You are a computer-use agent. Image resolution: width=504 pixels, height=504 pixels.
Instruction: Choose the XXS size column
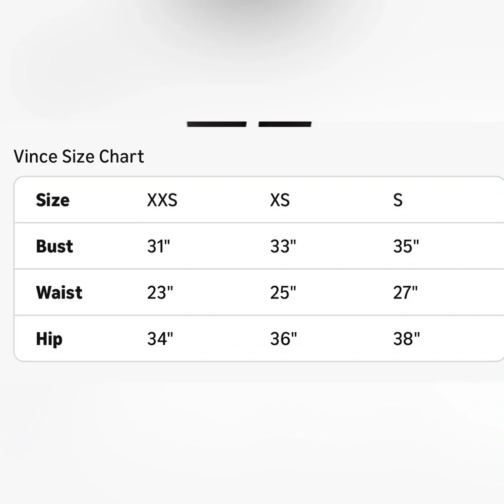click(162, 200)
